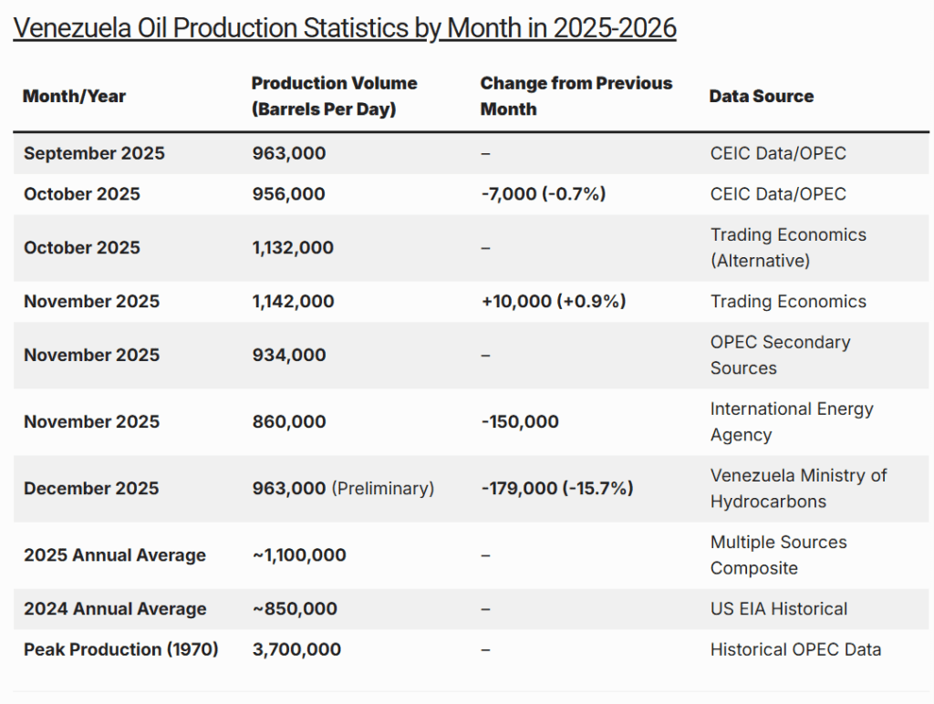Click Trading Economics (Alternative) source cell
The width and height of the screenshot is (934, 704).
pyautogui.click(x=788, y=248)
